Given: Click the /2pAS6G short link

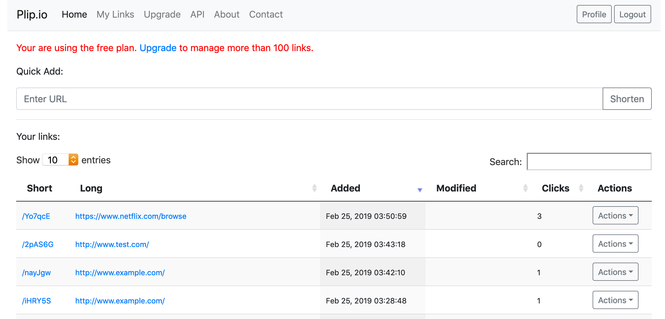Looking at the screenshot, I should pos(38,244).
